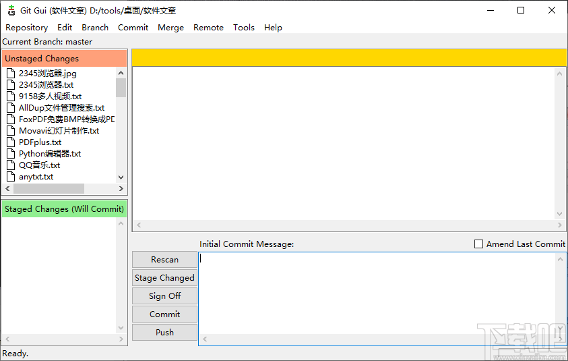Screen dimensions: 568x361
Task: Select the file name PDFplus.txt
Action: click(x=40, y=142)
